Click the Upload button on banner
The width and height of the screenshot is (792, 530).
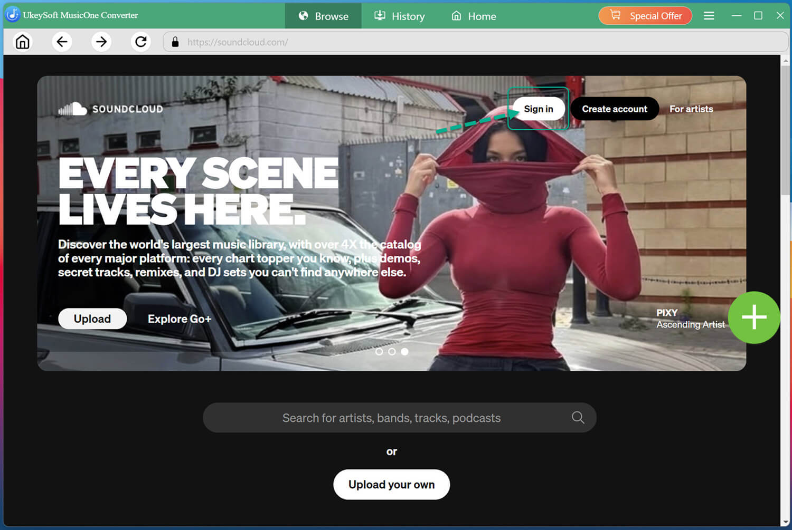click(x=92, y=319)
